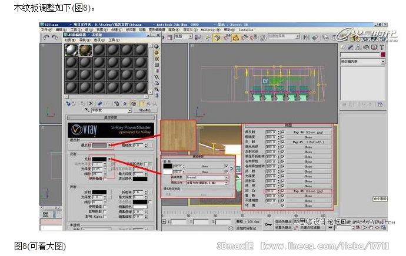The height and width of the screenshot is (256, 406).
Task: Click the Reset Map X icon
Action: 91,103
